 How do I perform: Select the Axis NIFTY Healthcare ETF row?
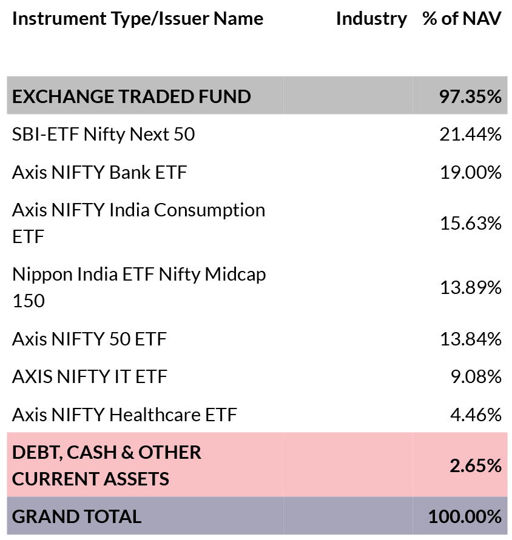coord(257,414)
